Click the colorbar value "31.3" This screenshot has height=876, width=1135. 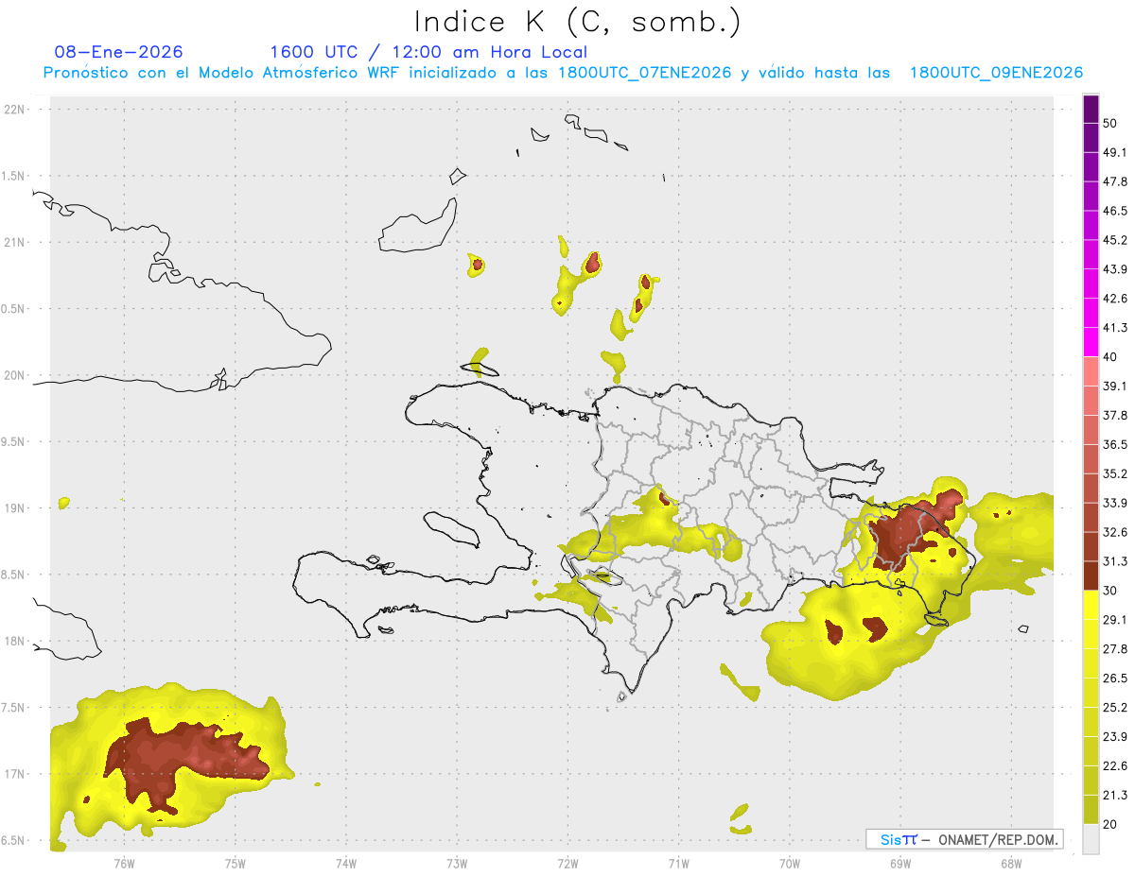coord(1115,561)
